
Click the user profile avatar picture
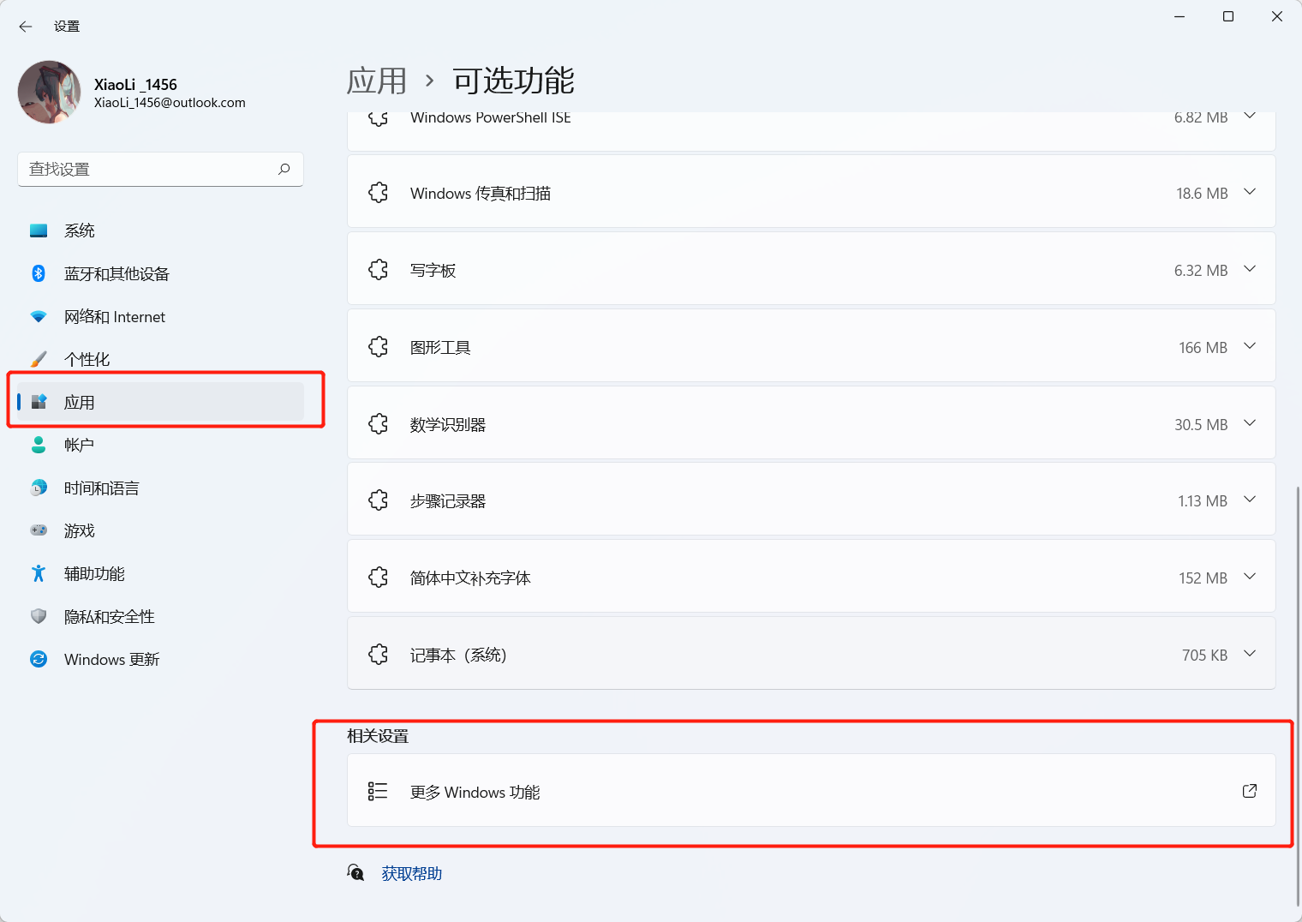[x=50, y=92]
